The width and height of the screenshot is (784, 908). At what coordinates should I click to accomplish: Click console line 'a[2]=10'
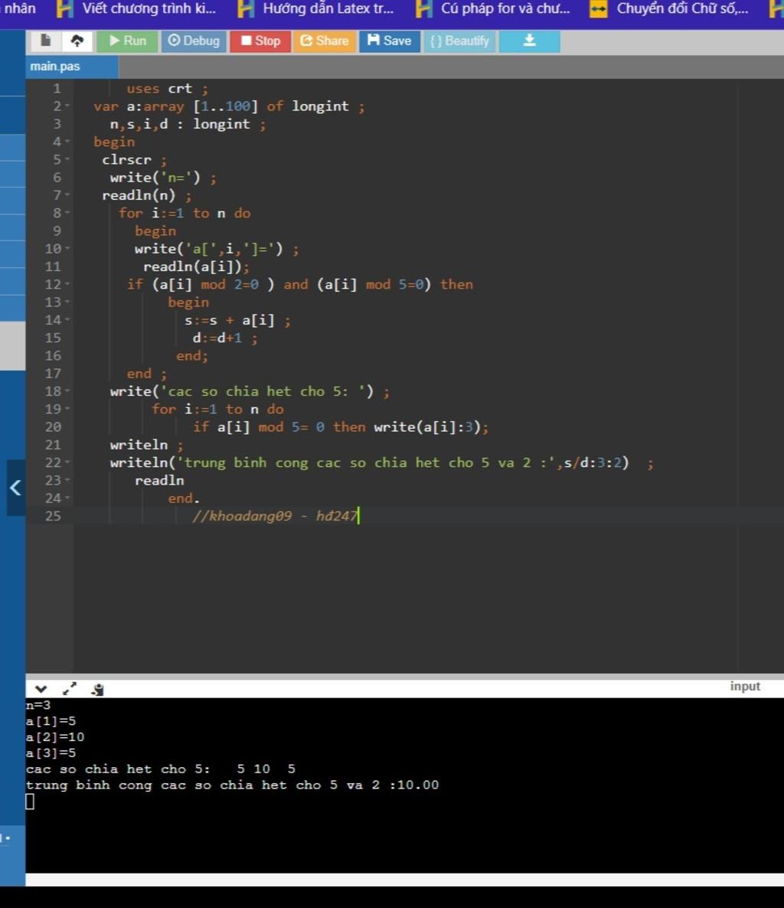[x=55, y=737]
